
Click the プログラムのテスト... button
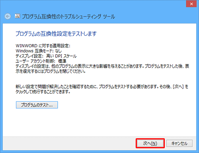click(x=37, y=105)
